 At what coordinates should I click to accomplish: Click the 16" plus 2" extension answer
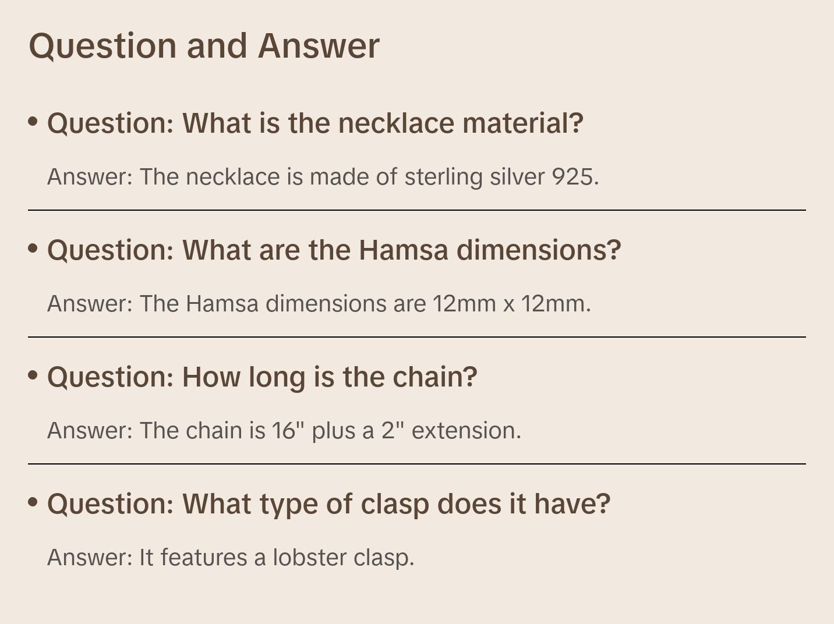click(x=284, y=431)
